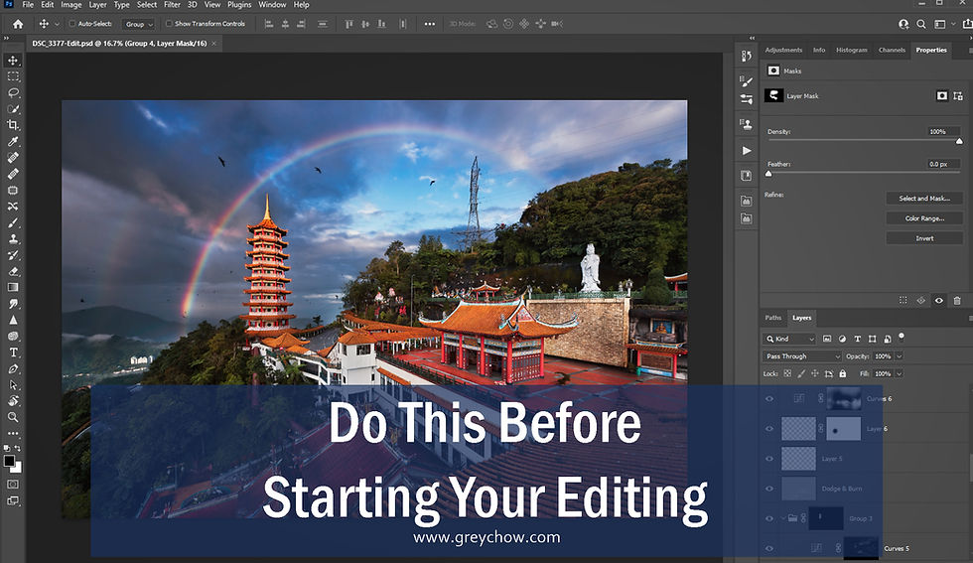Switch to the Paths tab
The height and width of the screenshot is (563, 973).
(773, 318)
